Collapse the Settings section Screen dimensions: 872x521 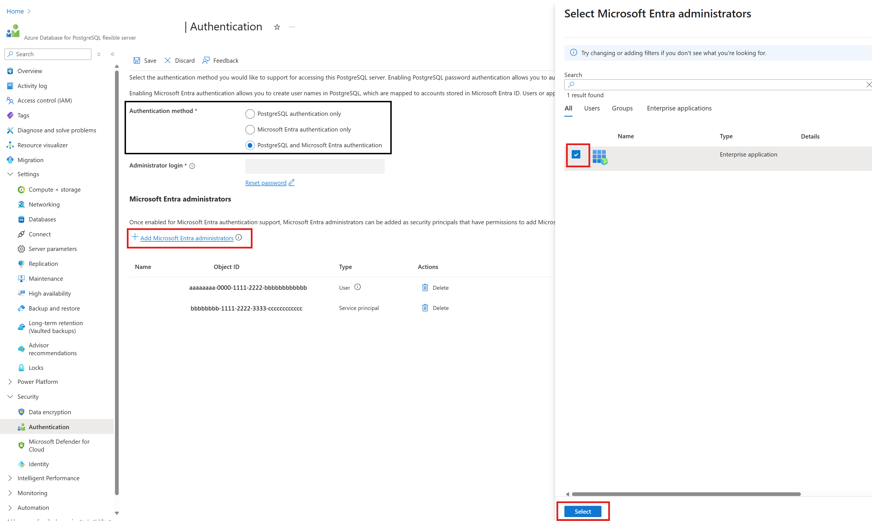pos(10,174)
